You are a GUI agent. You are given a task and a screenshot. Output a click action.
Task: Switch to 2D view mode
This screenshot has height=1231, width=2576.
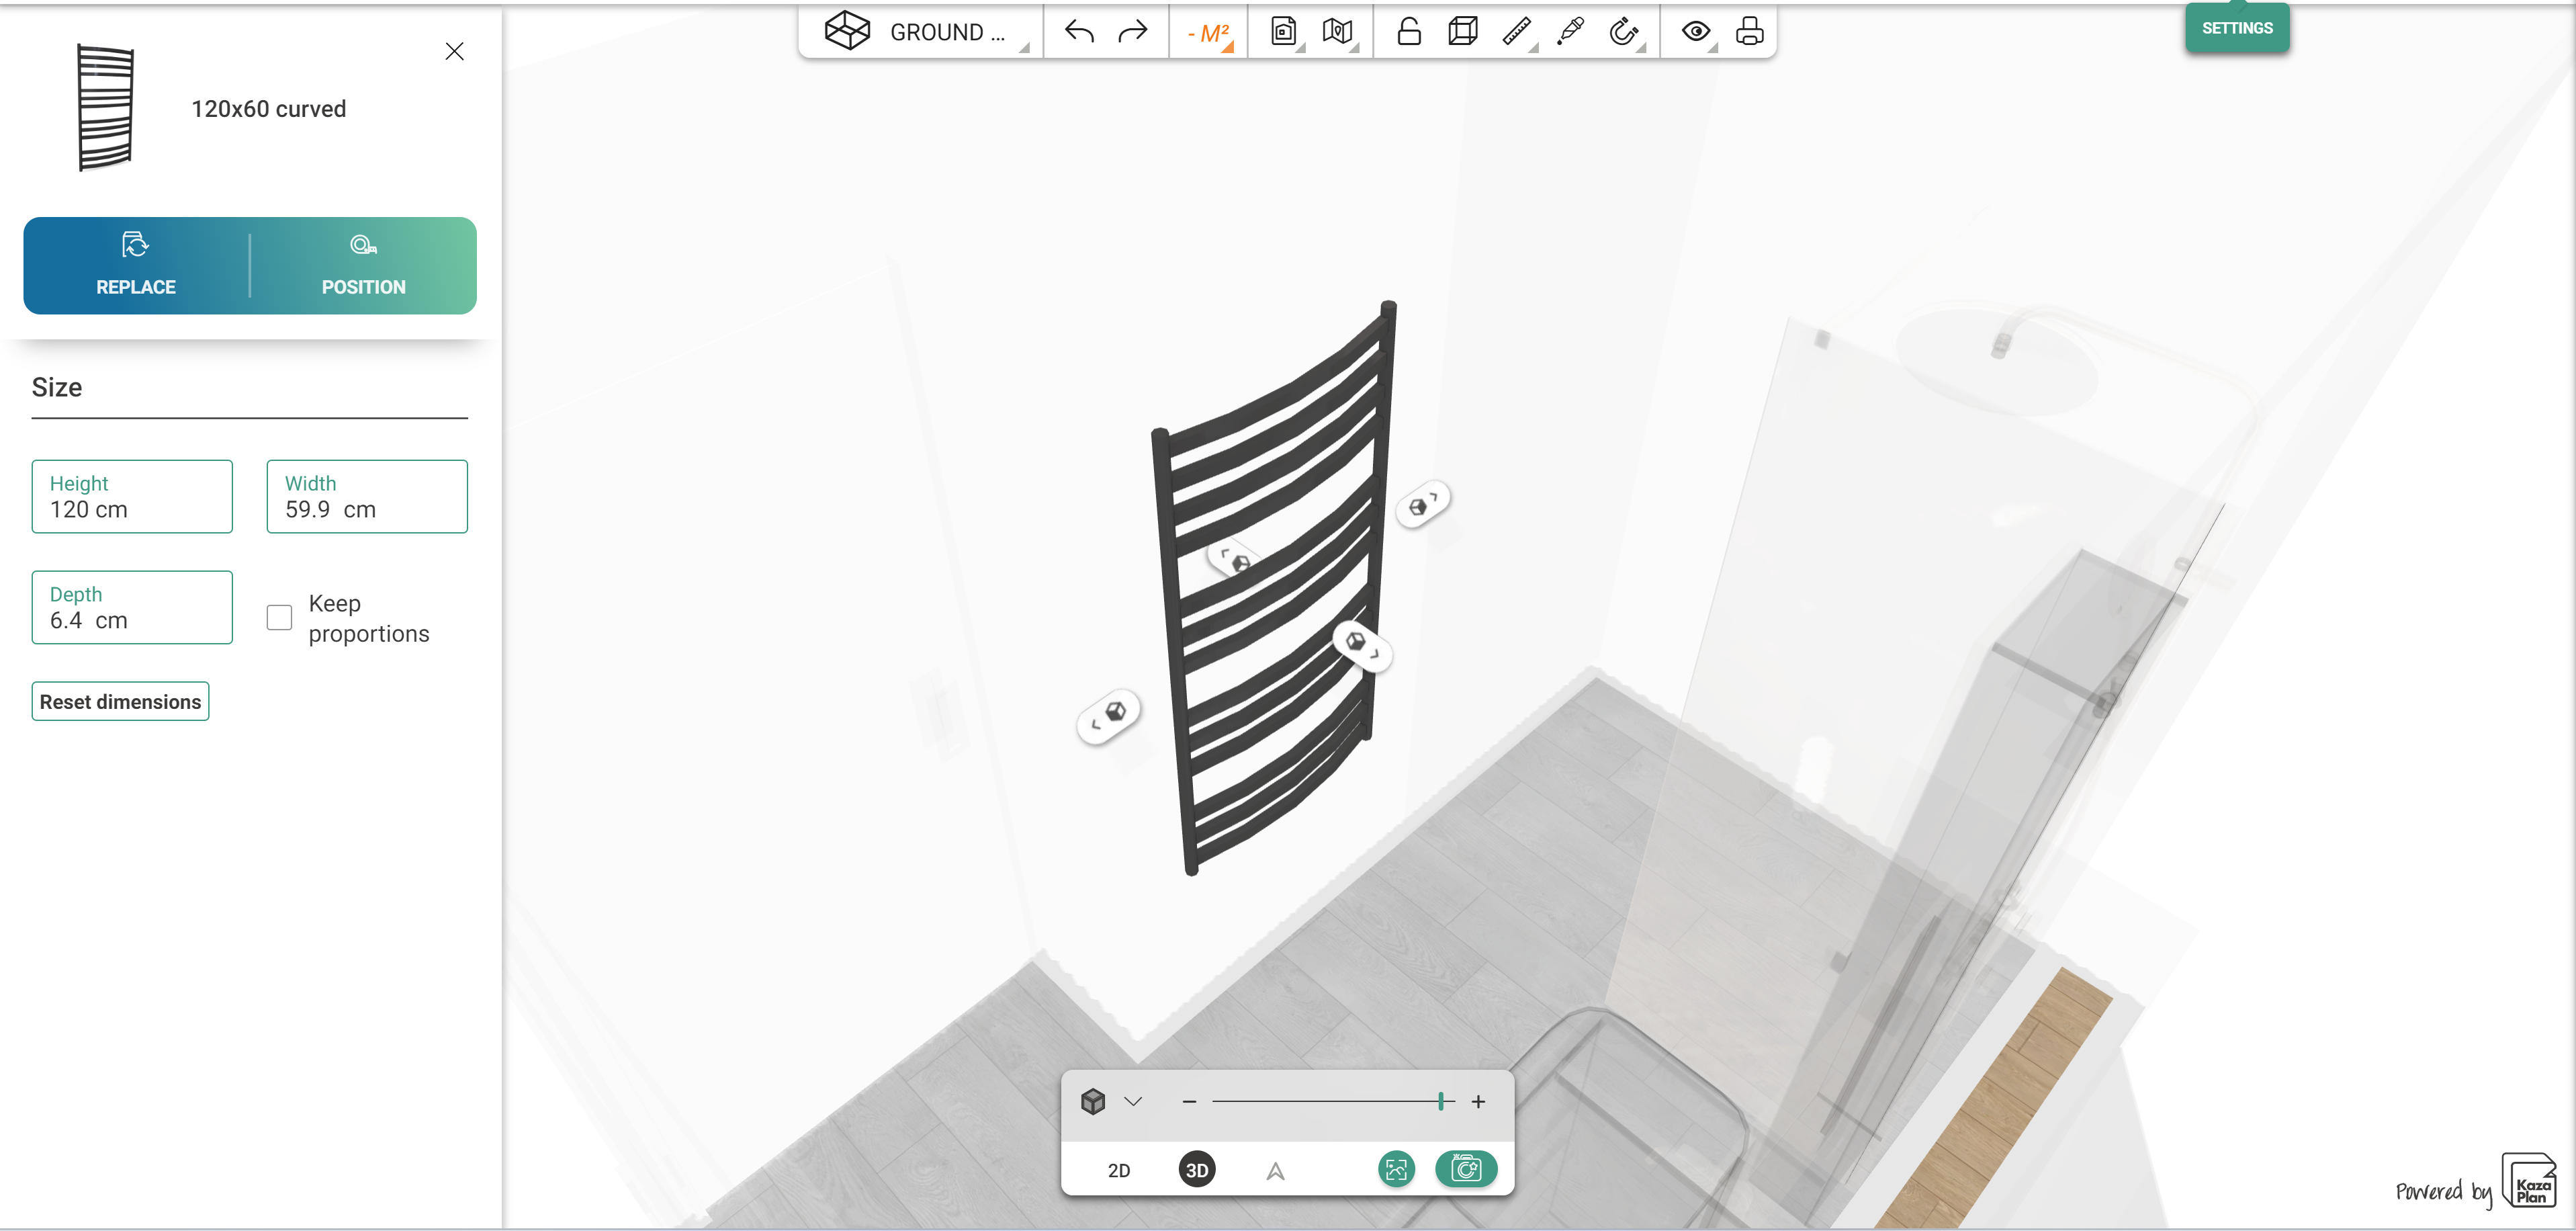pyautogui.click(x=1119, y=1170)
